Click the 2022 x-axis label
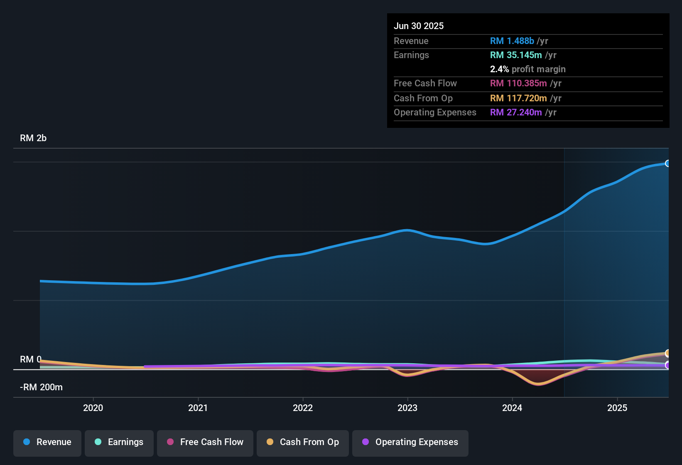682x465 pixels. coord(303,408)
